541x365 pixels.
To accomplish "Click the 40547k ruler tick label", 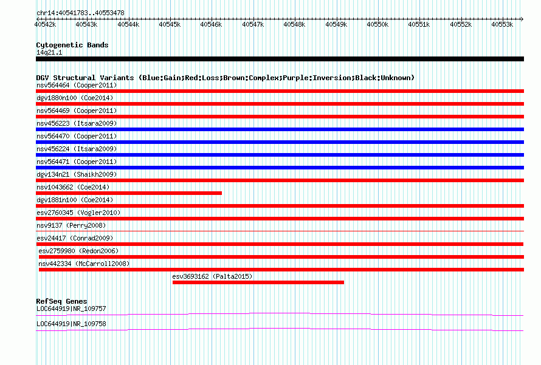I will (x=253, y=24).
